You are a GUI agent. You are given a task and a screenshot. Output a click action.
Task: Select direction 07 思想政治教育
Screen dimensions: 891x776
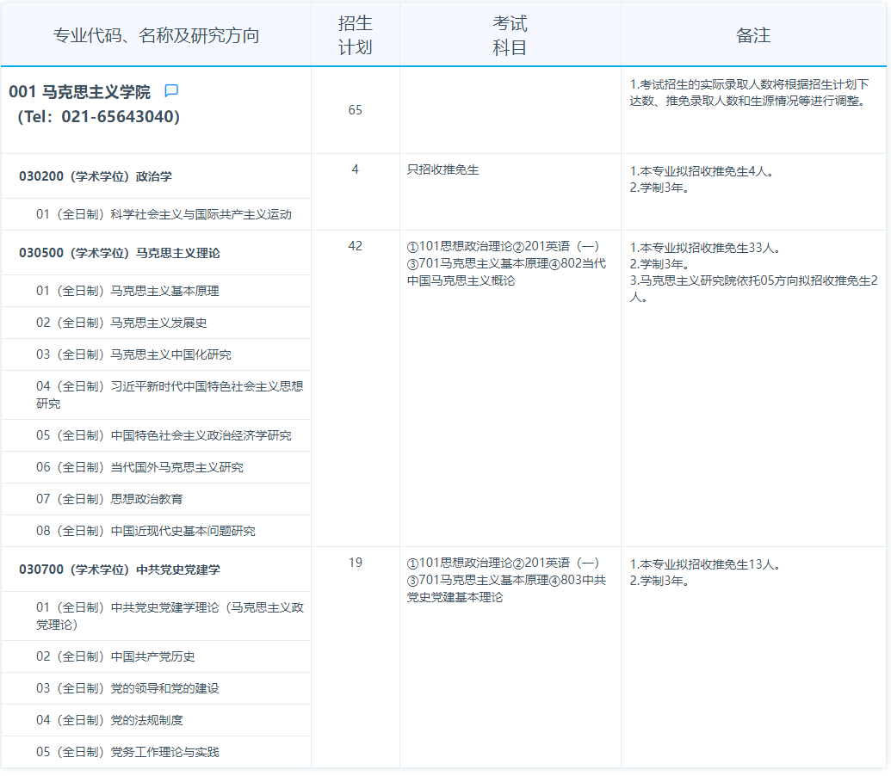(109, 499)
